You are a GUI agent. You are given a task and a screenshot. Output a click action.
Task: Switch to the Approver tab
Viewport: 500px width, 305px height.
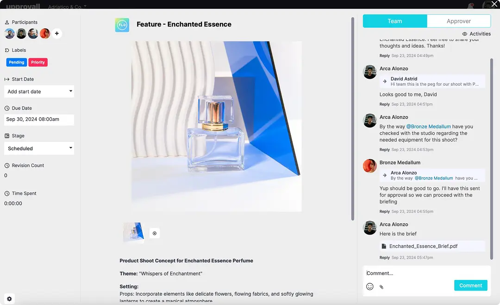[458, 21]
